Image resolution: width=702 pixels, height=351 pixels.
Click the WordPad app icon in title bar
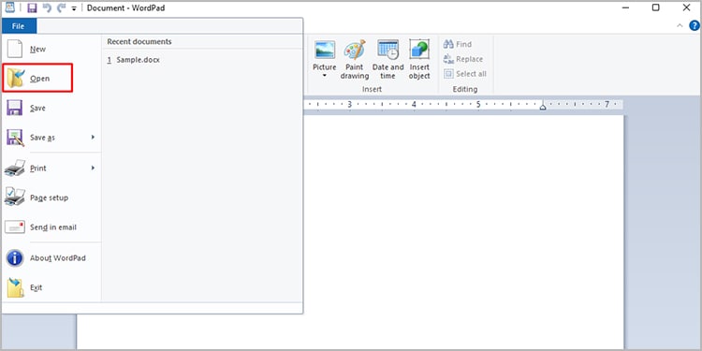point(10,7)
